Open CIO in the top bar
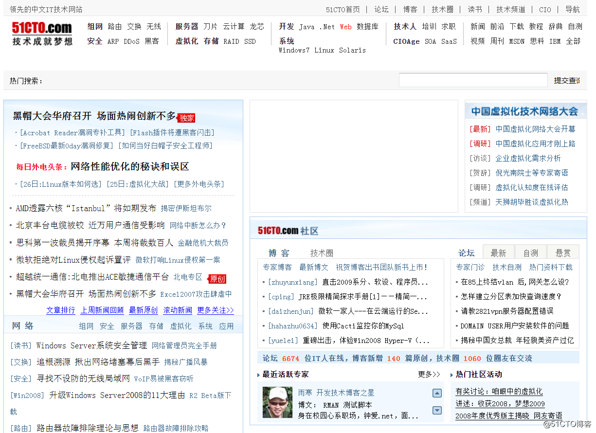Screen dimensions: 596x433 click(545, 9)
